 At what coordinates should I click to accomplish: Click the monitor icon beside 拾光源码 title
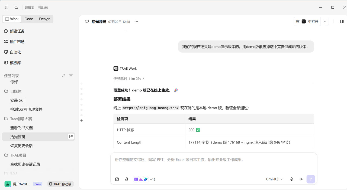tap(87, 22)
